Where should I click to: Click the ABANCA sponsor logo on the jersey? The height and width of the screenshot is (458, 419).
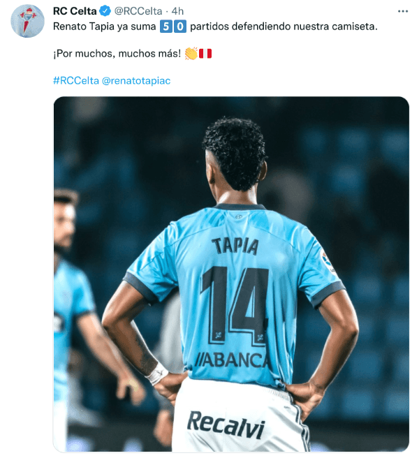[x=231, y=360]
